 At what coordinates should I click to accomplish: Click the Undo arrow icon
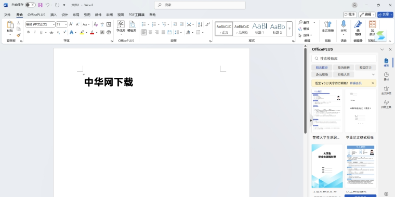coord(47,5)
